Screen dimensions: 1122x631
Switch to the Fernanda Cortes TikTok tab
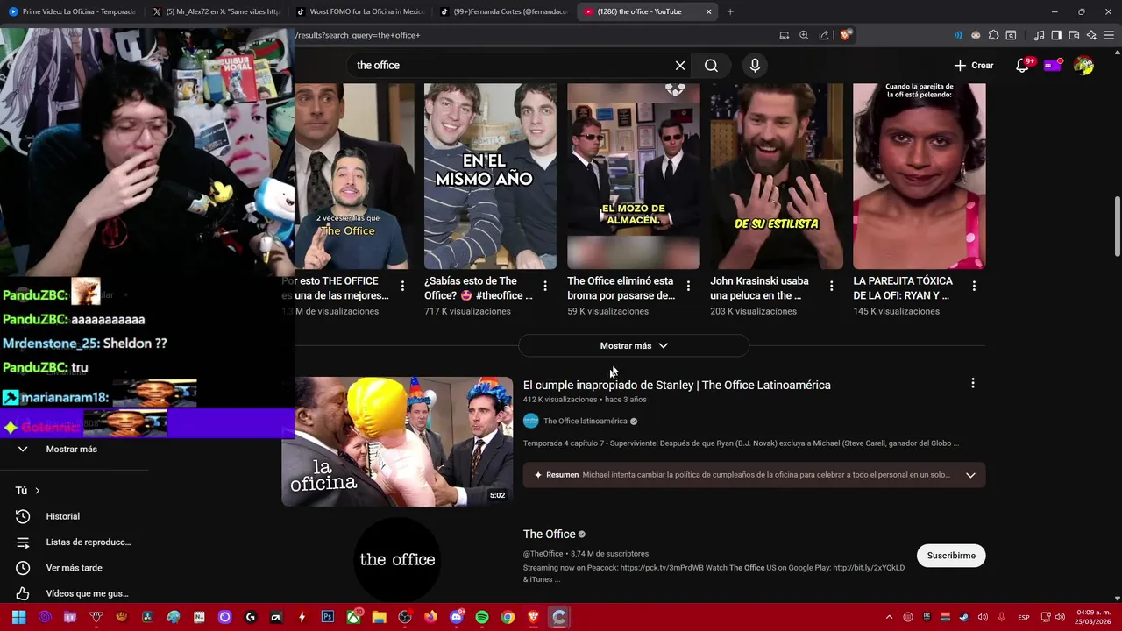pyautogui.click(x=503, y=11)
